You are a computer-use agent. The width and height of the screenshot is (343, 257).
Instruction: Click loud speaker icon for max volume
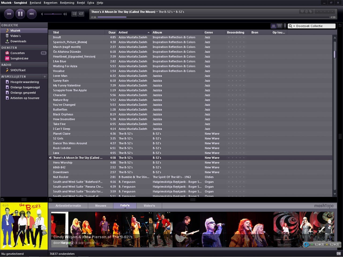pyautogui.click(x=65, y=14)
